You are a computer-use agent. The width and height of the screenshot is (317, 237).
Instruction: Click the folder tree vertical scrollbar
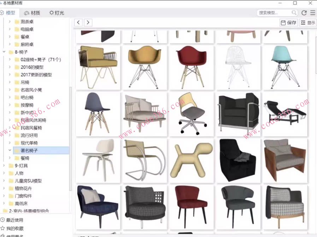70,139
